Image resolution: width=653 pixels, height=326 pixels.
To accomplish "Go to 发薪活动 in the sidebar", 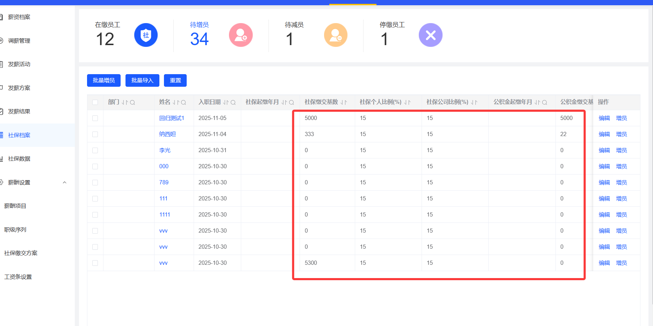I will pos(19,64).
